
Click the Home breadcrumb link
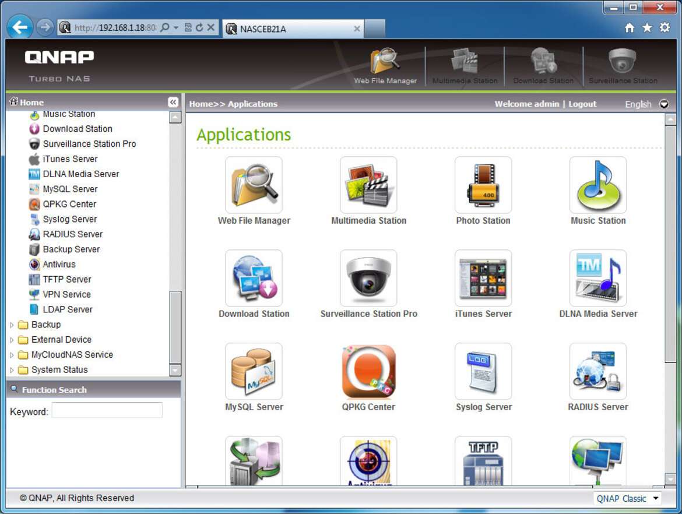(201, 104)
